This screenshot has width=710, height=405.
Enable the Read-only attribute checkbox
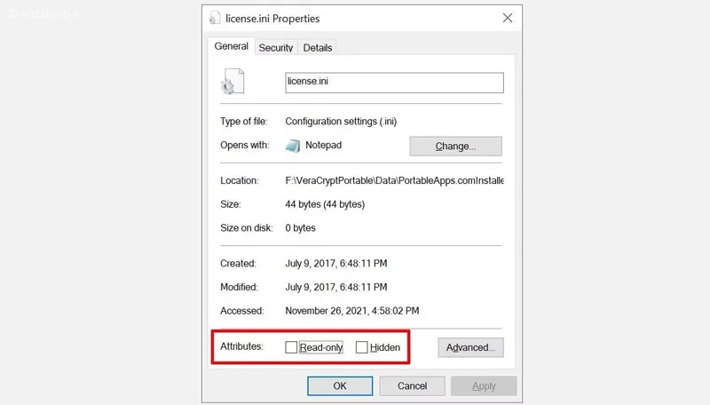(291, 347)
